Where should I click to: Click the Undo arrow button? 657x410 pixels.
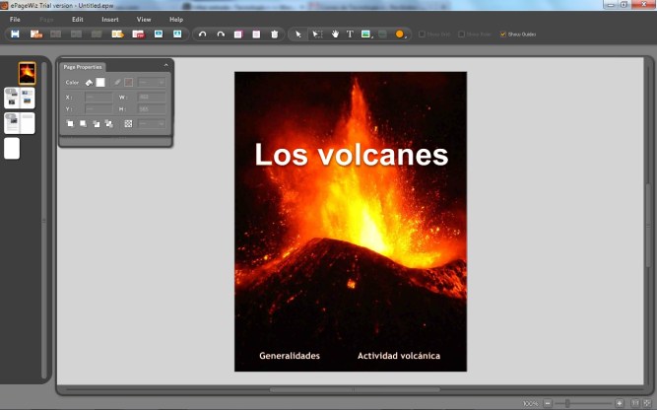203,34
